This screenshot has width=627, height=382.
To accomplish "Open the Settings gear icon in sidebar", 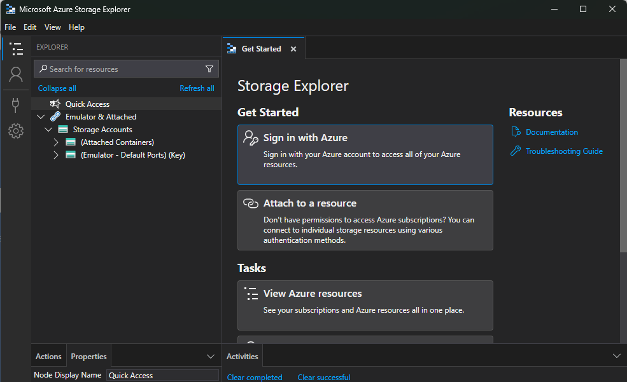I will point(16,131).
